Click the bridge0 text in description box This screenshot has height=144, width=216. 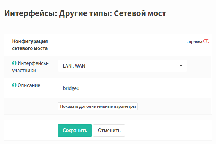pos(71,88)
